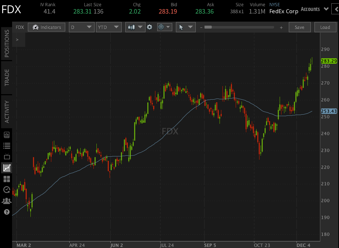
Task: Open the D timeframe dropdown
Action: [x=81, y=27]
